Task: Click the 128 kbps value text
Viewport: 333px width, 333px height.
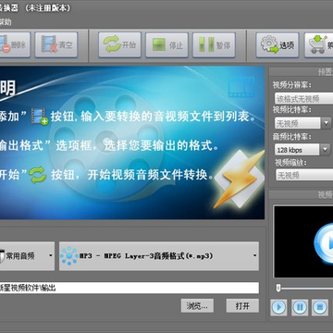Action: pos(290,150)
